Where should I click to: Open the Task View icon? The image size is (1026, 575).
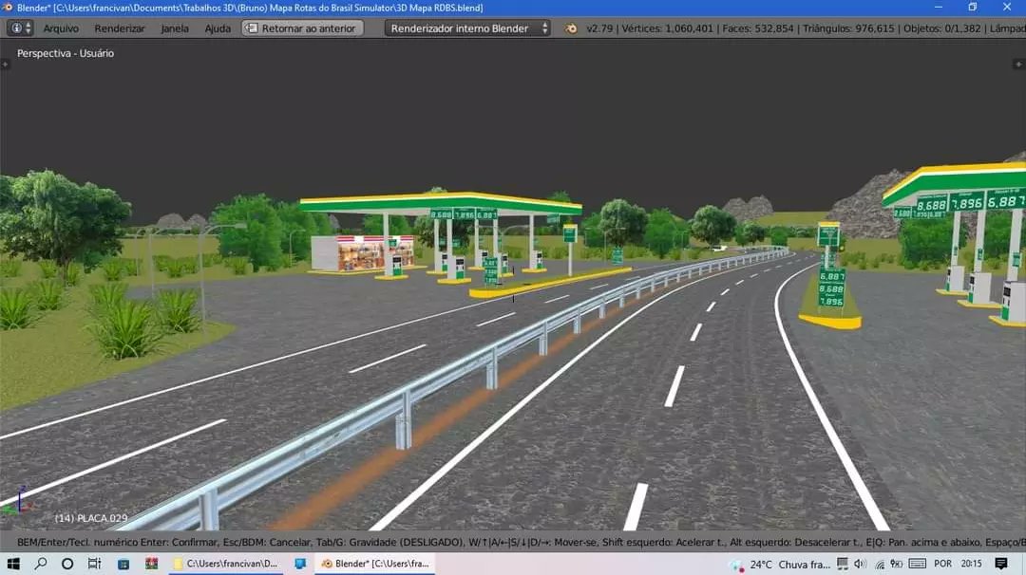[x=94, y=564]
